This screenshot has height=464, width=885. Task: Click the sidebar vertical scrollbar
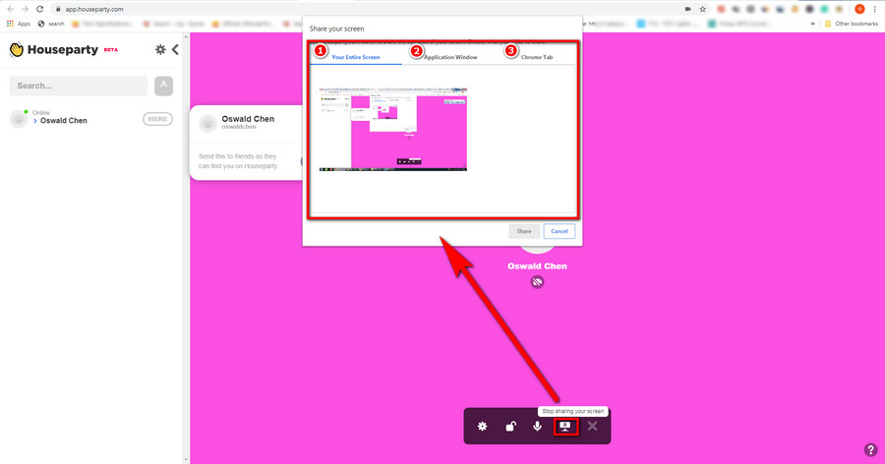click(x=186, y=249)
